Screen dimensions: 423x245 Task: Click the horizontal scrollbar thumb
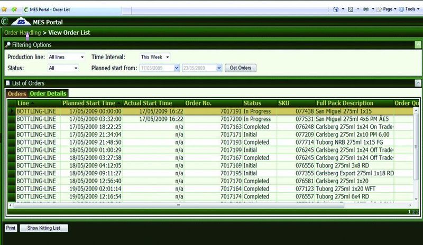coord(179,205)
